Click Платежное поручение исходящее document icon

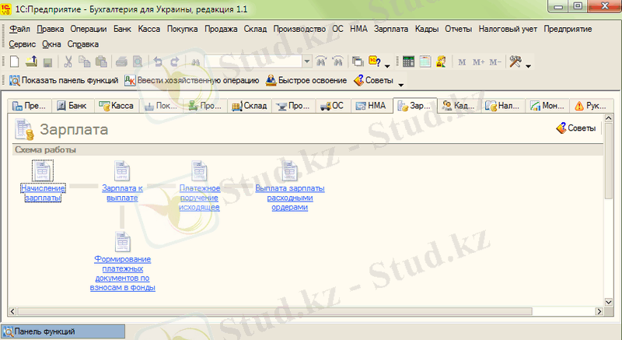point(199,171)
